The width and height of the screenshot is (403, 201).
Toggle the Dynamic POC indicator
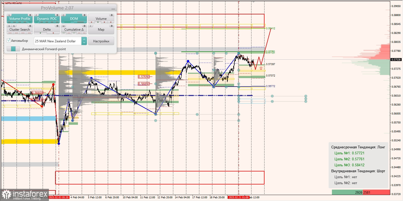pyautogui.click(x=47, y=19)
